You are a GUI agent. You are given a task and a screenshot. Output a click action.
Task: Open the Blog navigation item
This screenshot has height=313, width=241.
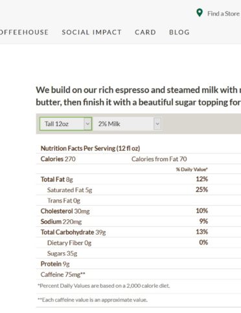[179, 32]
